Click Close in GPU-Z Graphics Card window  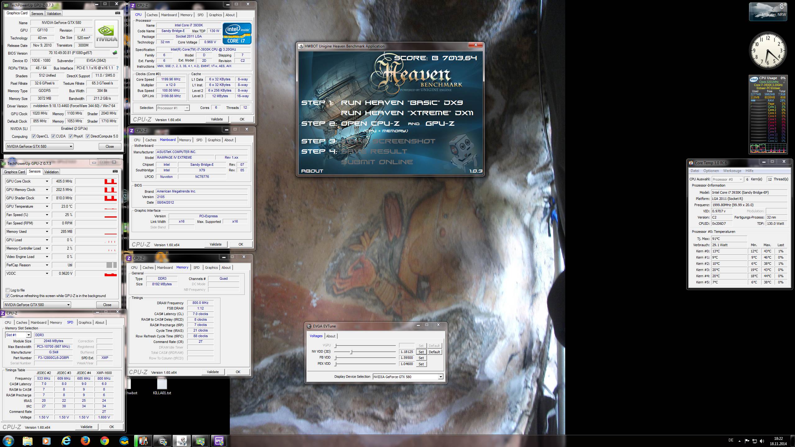pos(110,147)
